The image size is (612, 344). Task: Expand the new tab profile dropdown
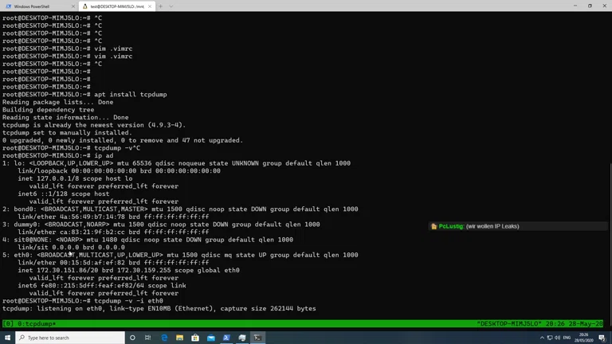coord(171,6)
